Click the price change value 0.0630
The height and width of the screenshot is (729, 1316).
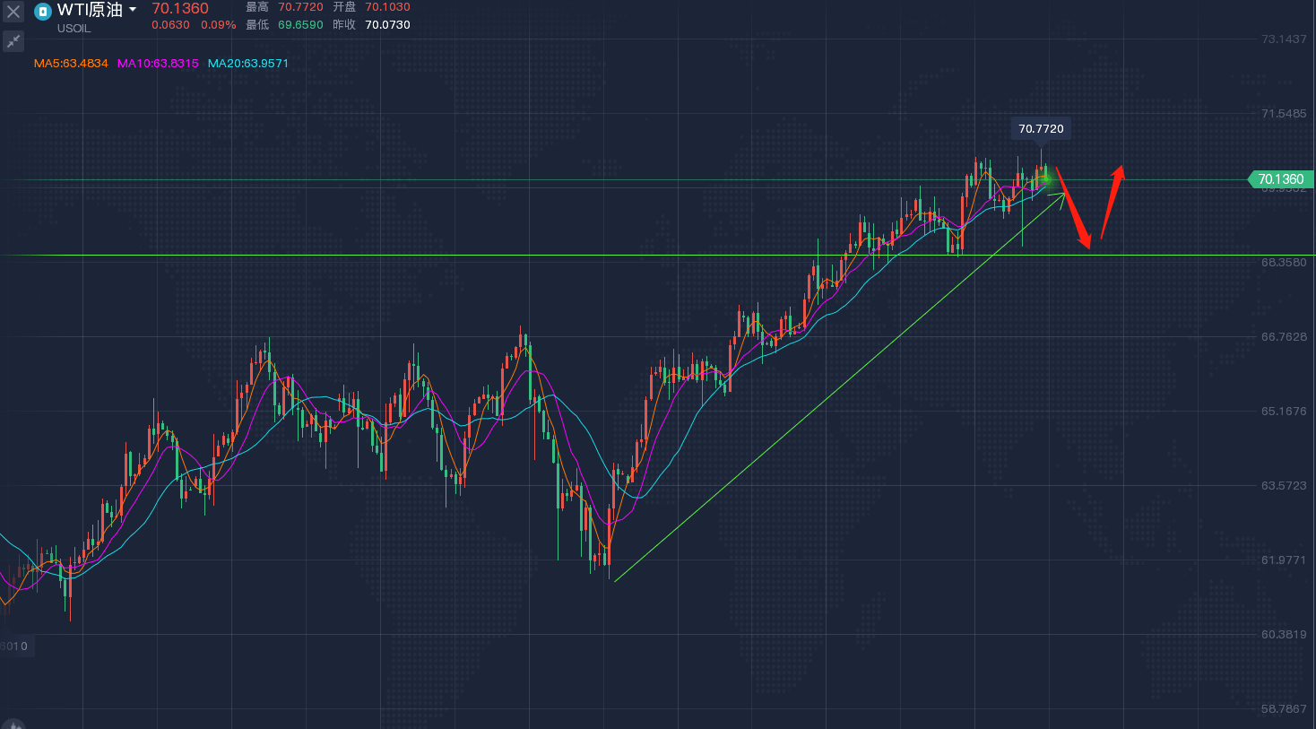[x=170, y=25]
